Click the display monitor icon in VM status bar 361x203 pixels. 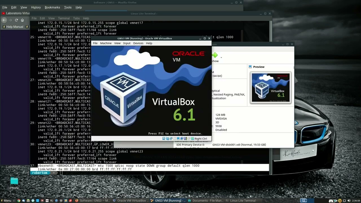(178, 138)
